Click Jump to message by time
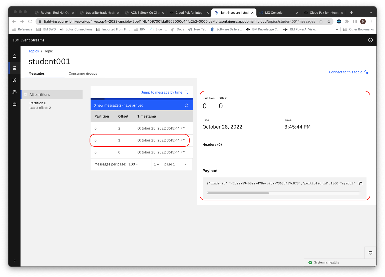 click(x=162, y=92)
